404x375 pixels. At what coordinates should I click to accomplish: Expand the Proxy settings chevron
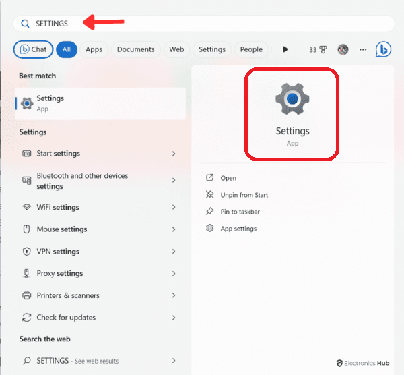pyautogui.click(x=174, y=273)
